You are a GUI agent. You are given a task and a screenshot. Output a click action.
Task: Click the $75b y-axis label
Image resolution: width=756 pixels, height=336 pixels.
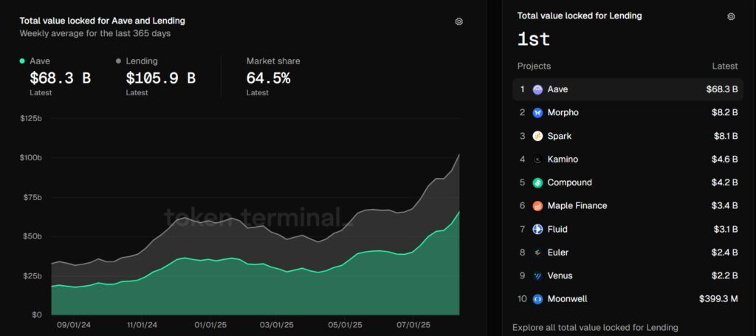pyautogui.click(x=32, y=197)
